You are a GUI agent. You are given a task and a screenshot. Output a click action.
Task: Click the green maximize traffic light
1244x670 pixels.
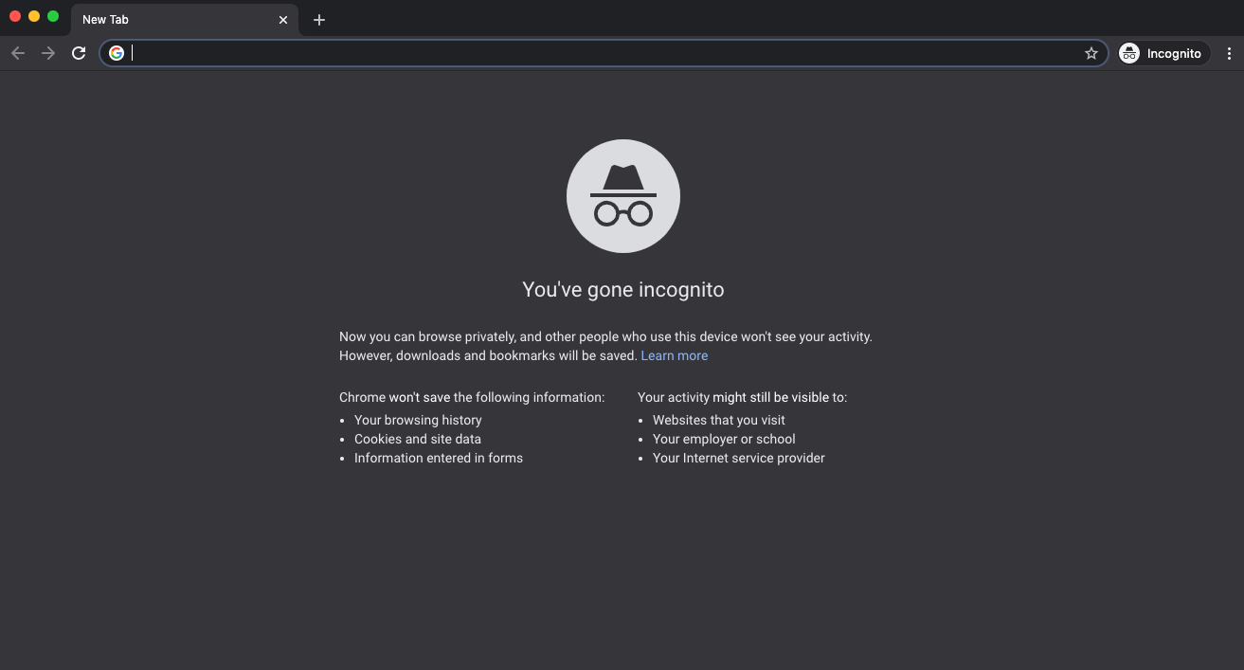pos(53,16)
